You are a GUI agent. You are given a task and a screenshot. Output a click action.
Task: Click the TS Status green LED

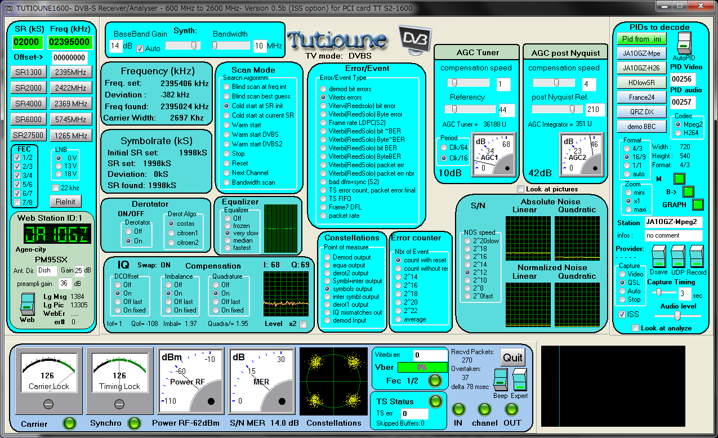pos(435,401)
